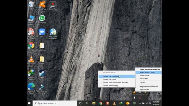
Task: Open Tekken 3 folder icon
Action: click(42, 60)
